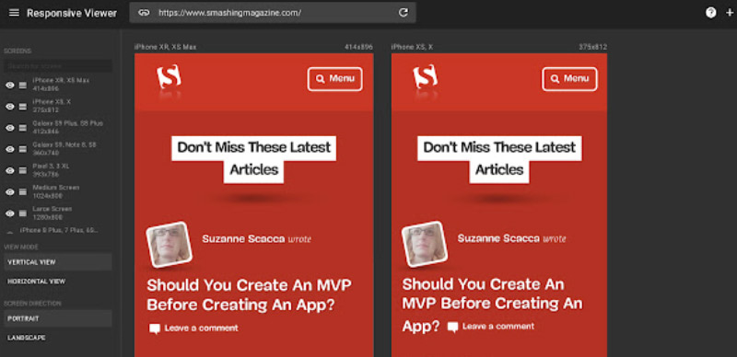Screen dimensions: 737x357
Task: Open MVP article headline in iPhone XS preview
Action: click(492, 305)
